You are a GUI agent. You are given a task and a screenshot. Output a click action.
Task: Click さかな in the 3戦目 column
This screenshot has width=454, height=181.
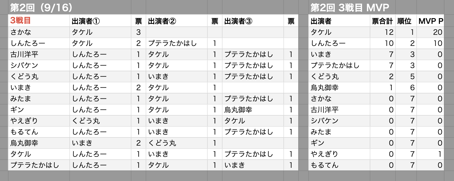(21, 32)
